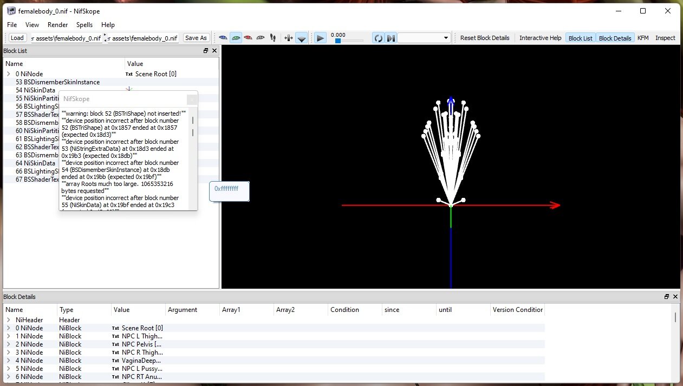The width and height of the screenshot is (683, 386).
Task: Open the Render menu
Action: pos(58,25)
